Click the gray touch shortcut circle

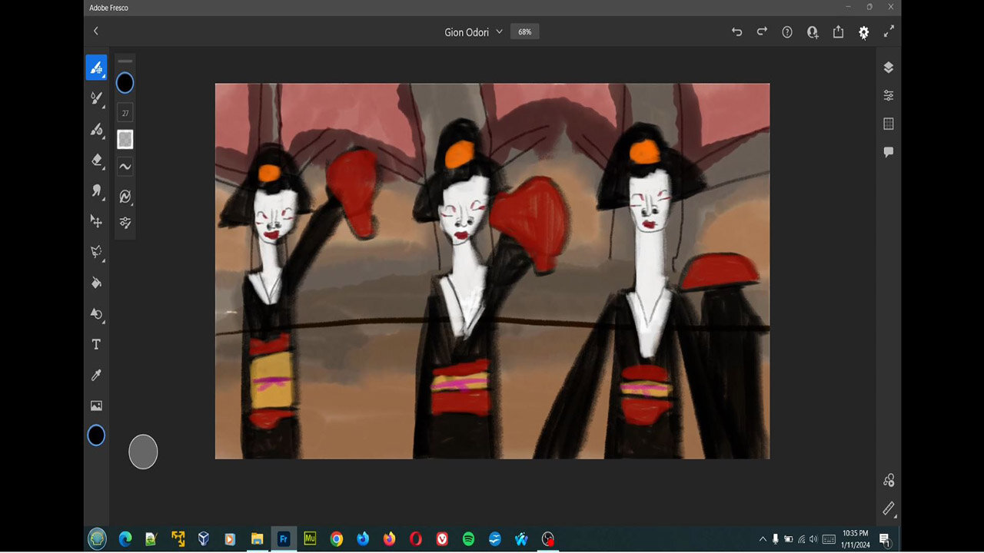(x=143, y=452)
